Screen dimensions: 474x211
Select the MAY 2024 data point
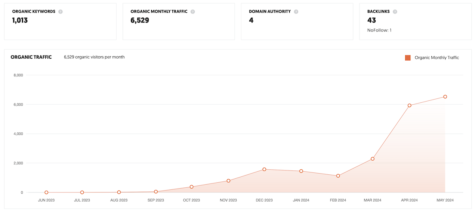[445, 97]
